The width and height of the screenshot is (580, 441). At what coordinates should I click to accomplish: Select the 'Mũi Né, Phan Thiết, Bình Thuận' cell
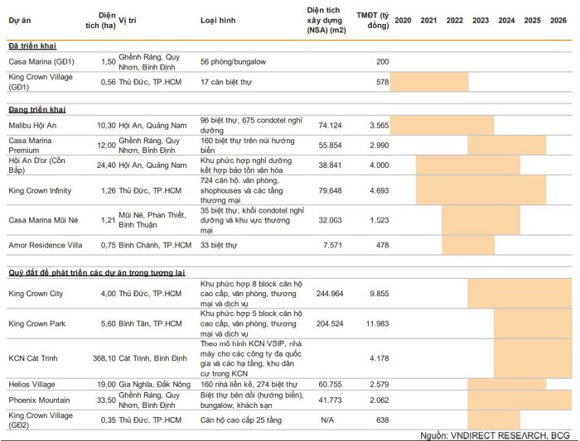(152, 220)
